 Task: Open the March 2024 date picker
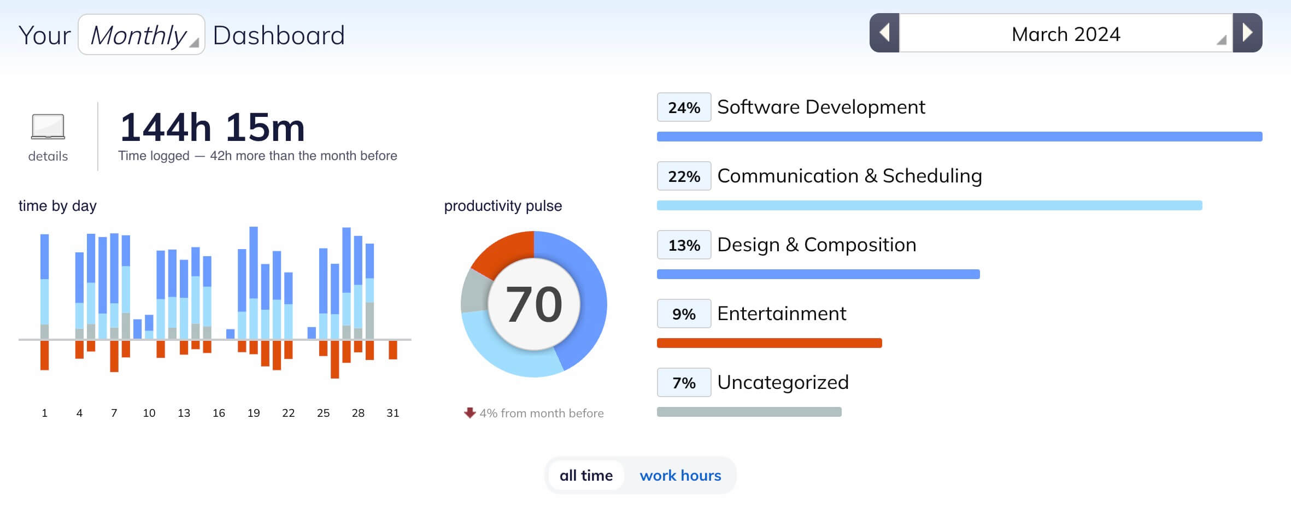pos(1065,34)
